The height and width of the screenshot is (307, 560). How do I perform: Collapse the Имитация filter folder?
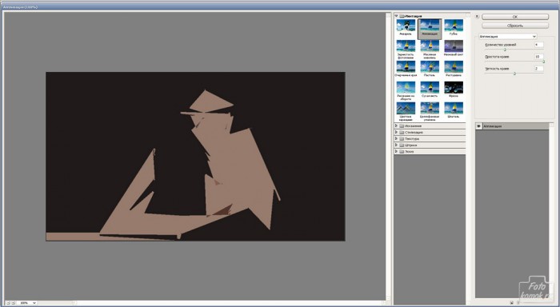(397, 16)
